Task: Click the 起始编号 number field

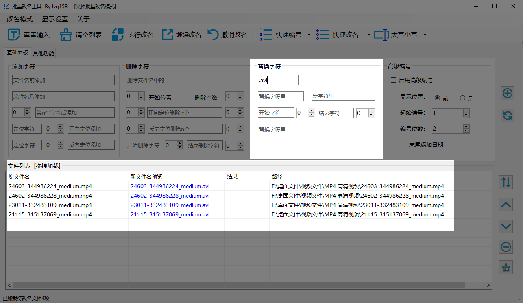Action: (447, 113)
